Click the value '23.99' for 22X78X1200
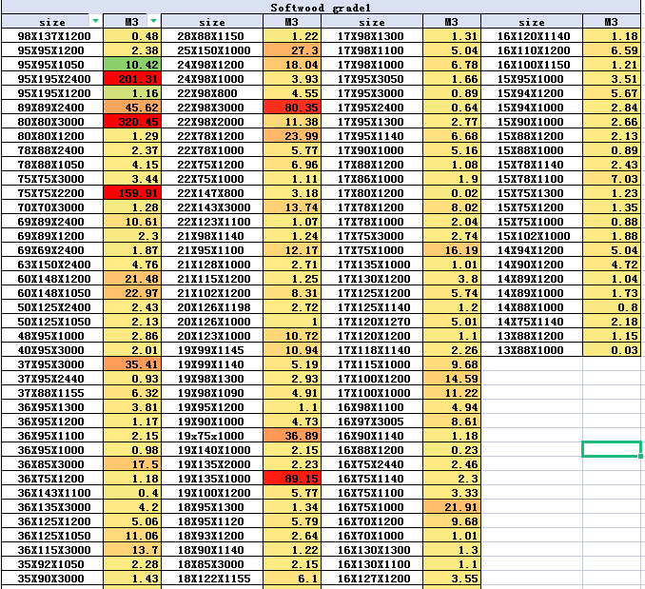 click(x=292, y=136)
